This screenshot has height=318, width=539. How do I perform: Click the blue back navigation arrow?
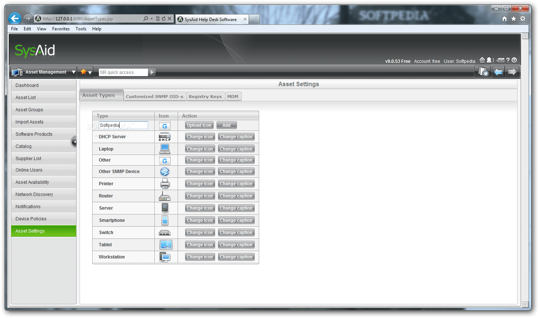point(498,71)
